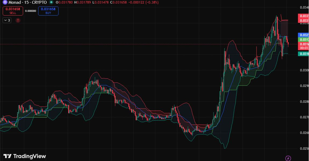The image size is (309, 161).
Task: Click the high price H0.031789
Action: coord(82,2)
